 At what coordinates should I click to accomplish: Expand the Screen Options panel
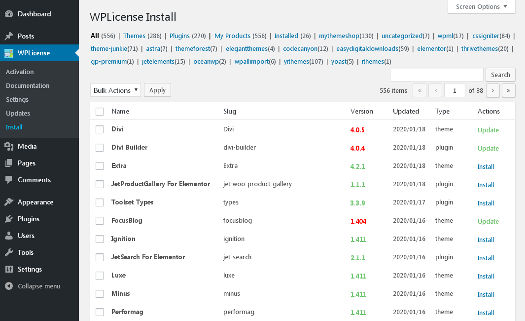(482, 7)
